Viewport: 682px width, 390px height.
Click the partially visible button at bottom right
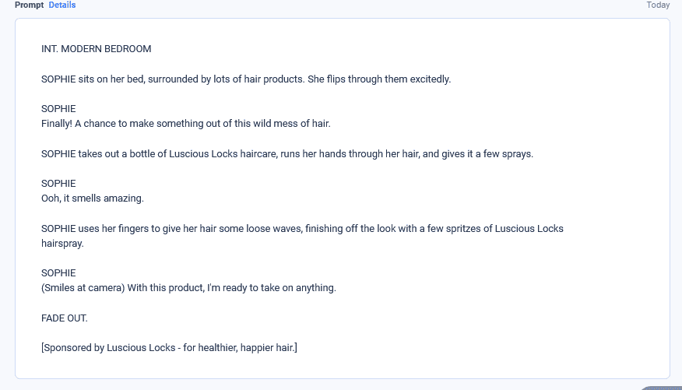[662, 387]
